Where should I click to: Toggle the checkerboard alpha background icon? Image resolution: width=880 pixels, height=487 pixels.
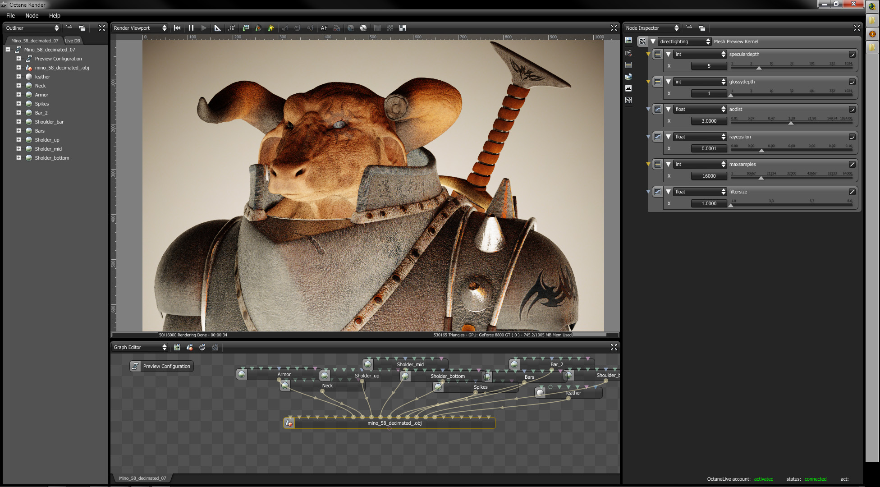[390, 28]
